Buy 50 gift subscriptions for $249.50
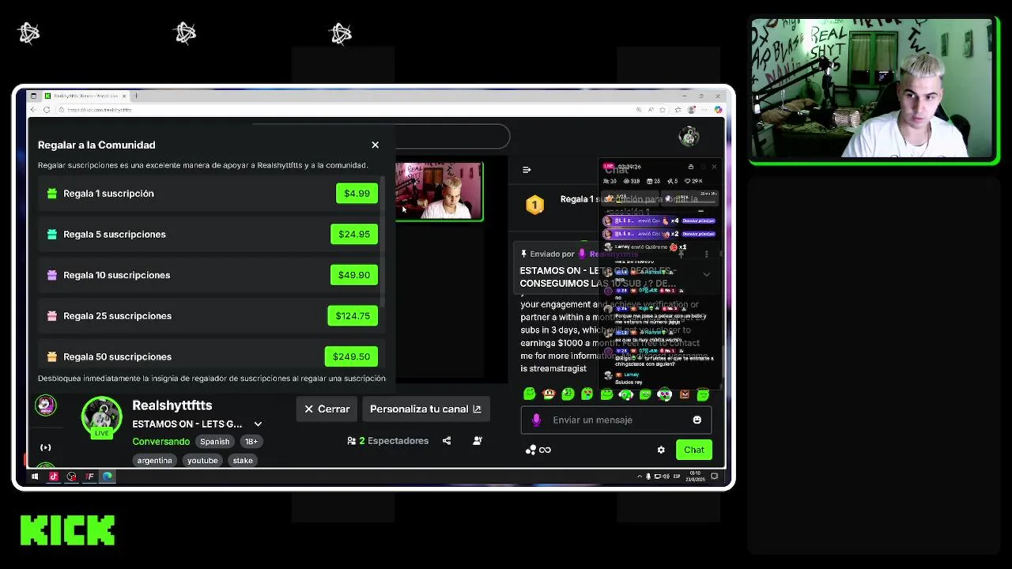The image size is (1012, 569). tap(351, 356)
